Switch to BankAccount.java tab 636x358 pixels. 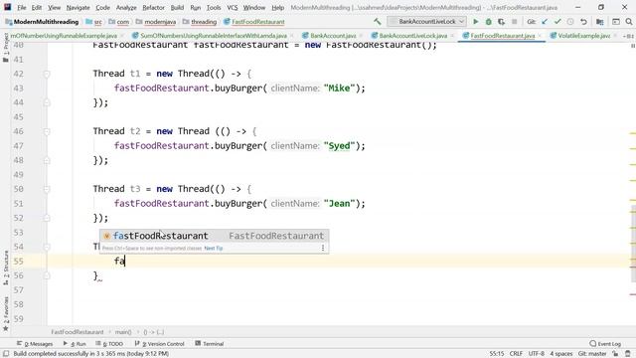pyautogui.click(x=333, y=36)
